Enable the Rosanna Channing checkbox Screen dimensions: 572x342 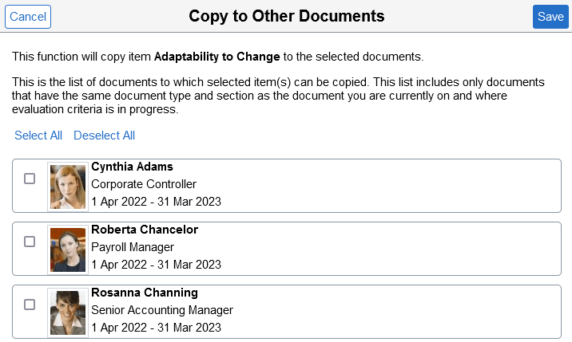(x=30, y=305)
